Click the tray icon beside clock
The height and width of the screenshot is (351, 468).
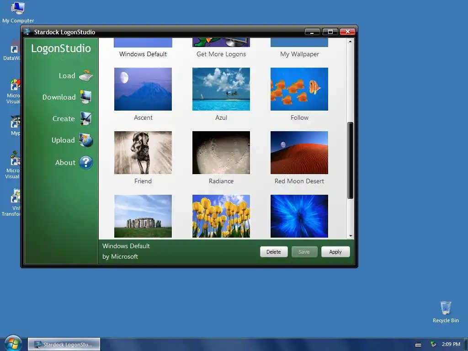[x=433, y=345]
